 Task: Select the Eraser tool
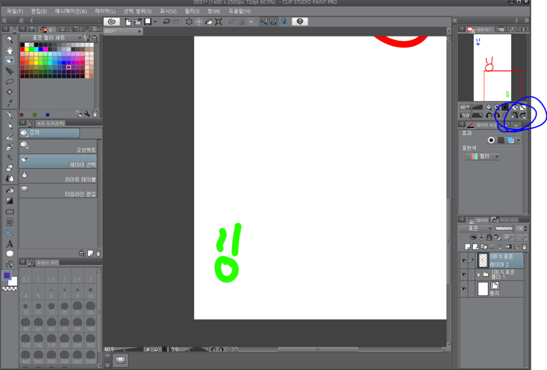[10, 168]
